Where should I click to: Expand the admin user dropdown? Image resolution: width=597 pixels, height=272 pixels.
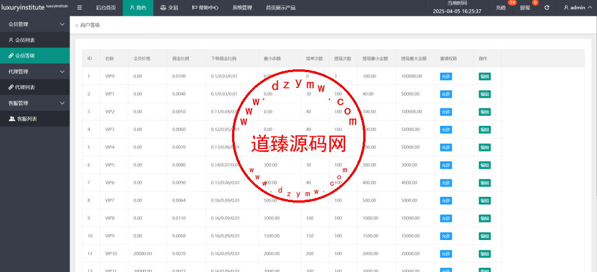click(577, 8)
